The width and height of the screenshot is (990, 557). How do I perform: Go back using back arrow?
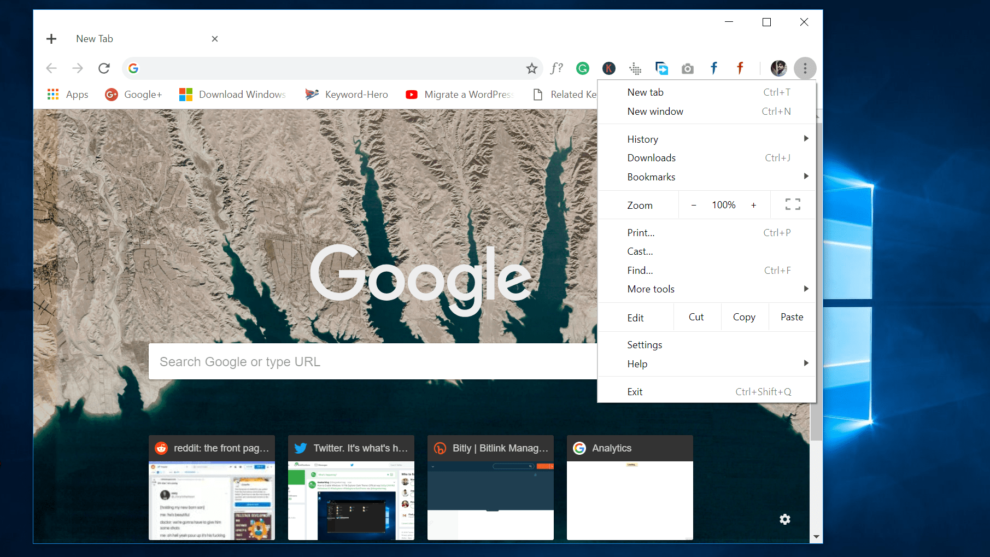click(x=51, y=68)
